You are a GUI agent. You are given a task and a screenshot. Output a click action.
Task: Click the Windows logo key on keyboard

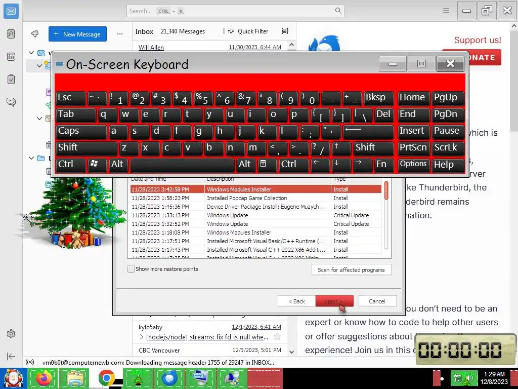pos(97,165)
